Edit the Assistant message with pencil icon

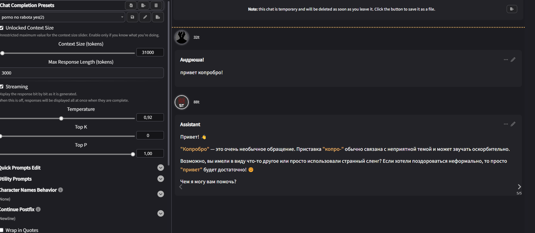[x=513, y=124]
